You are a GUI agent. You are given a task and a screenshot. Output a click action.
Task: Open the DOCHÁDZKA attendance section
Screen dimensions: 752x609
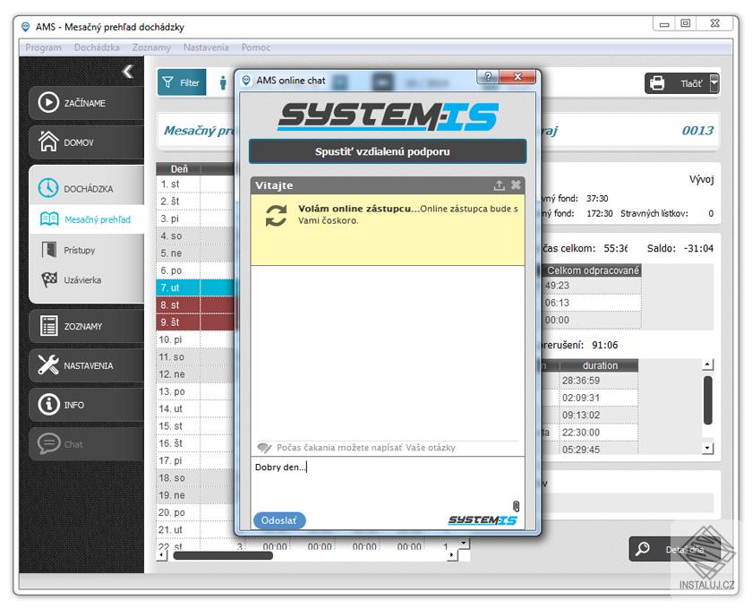[x=86, y=188]
